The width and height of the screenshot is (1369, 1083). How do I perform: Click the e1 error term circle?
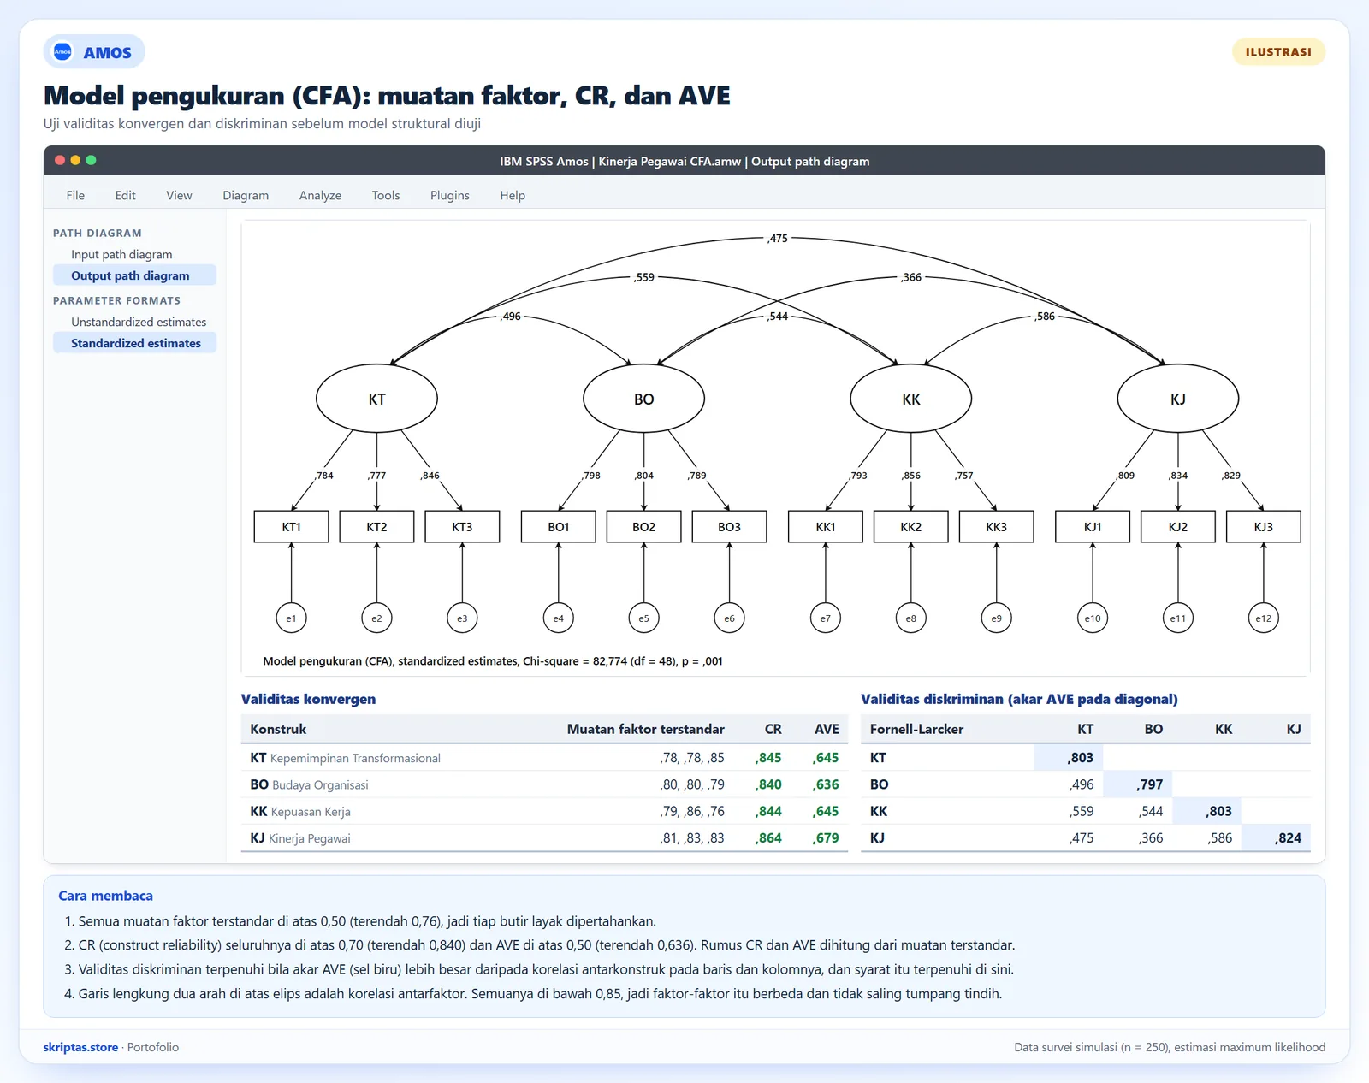291,618
